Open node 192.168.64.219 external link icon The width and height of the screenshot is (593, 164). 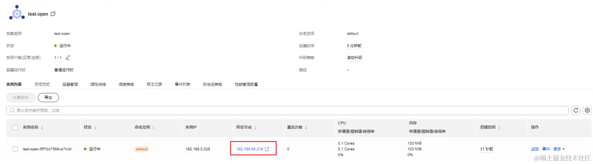tap(267, 149)
